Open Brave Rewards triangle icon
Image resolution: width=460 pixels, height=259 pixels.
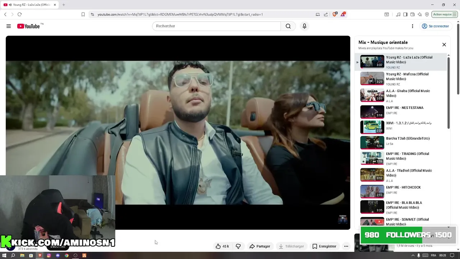coord(344,14)
